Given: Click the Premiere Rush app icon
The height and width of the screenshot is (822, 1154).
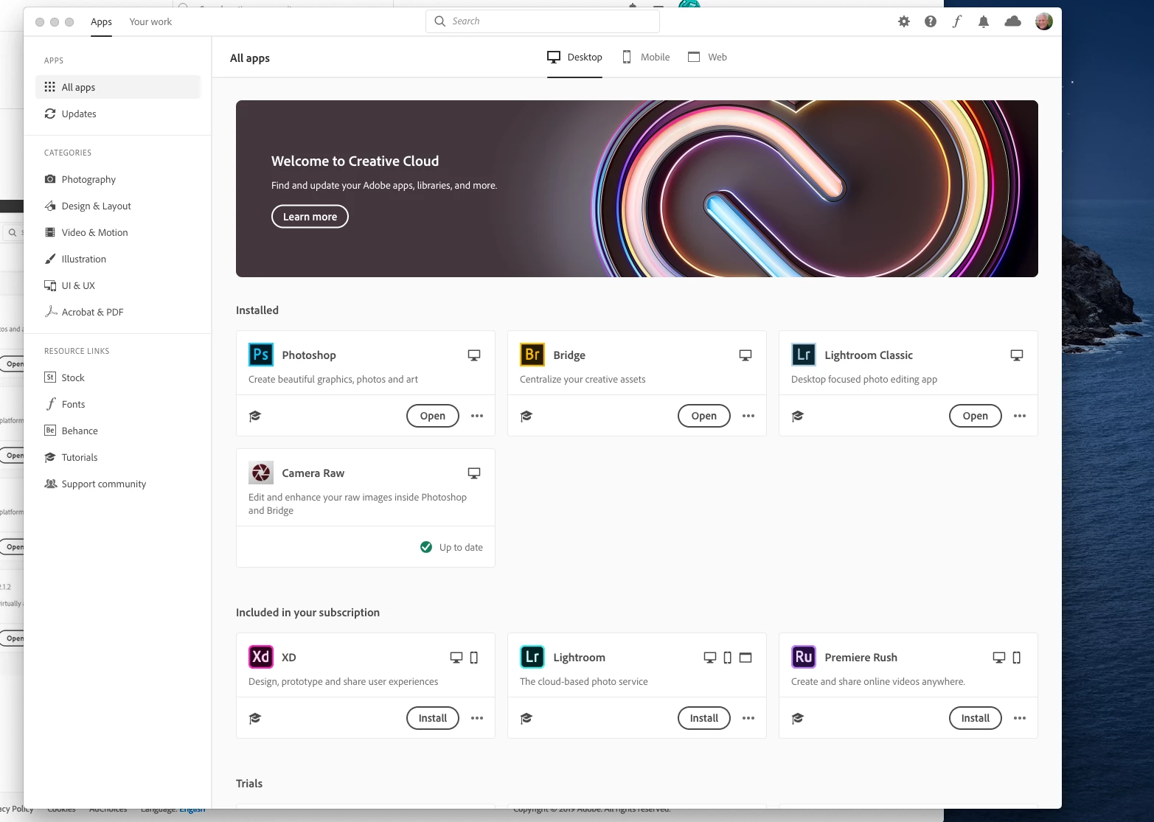Looking at the screenshot, I should [804, 657].
